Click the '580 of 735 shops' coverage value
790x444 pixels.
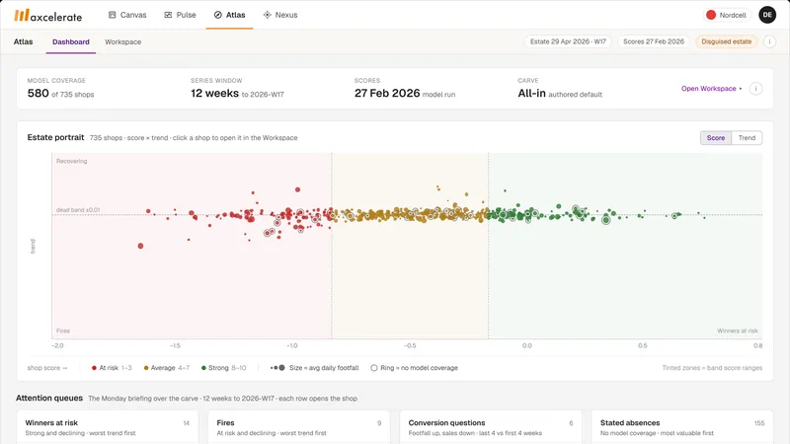[x=60, y=94]
